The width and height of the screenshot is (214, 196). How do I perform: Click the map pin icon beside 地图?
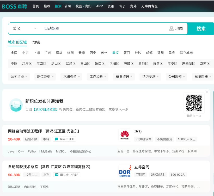coord(171,28)
